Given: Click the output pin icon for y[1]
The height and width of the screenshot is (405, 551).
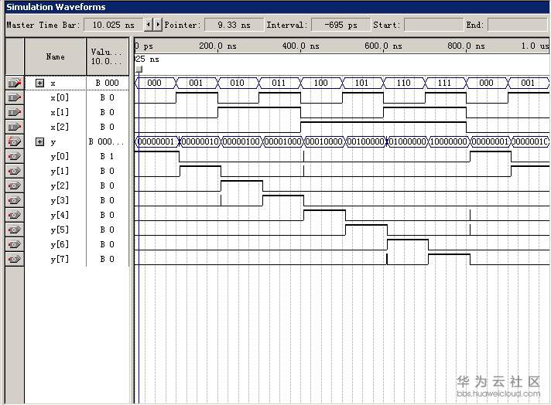Looking at the screenshot, I should coord(15,171).
